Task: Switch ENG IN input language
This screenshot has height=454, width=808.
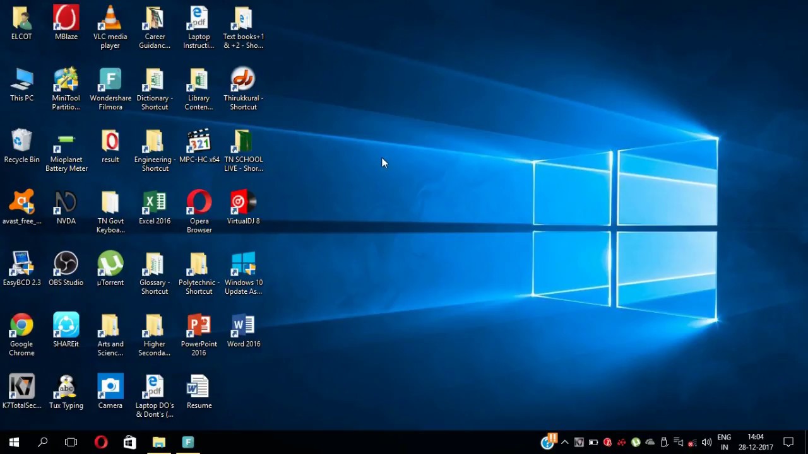Action: click(x=724, y=442)
